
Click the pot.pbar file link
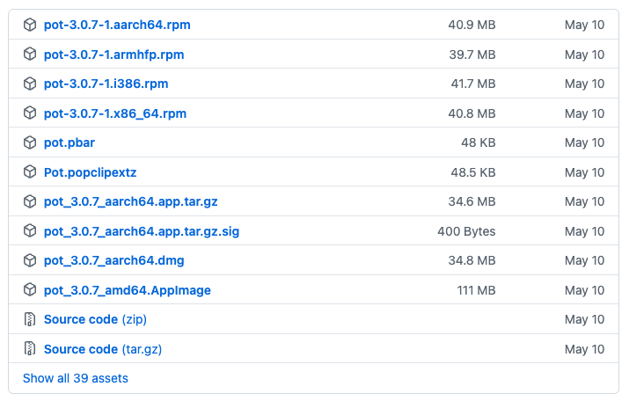click(x=69, y=142)
